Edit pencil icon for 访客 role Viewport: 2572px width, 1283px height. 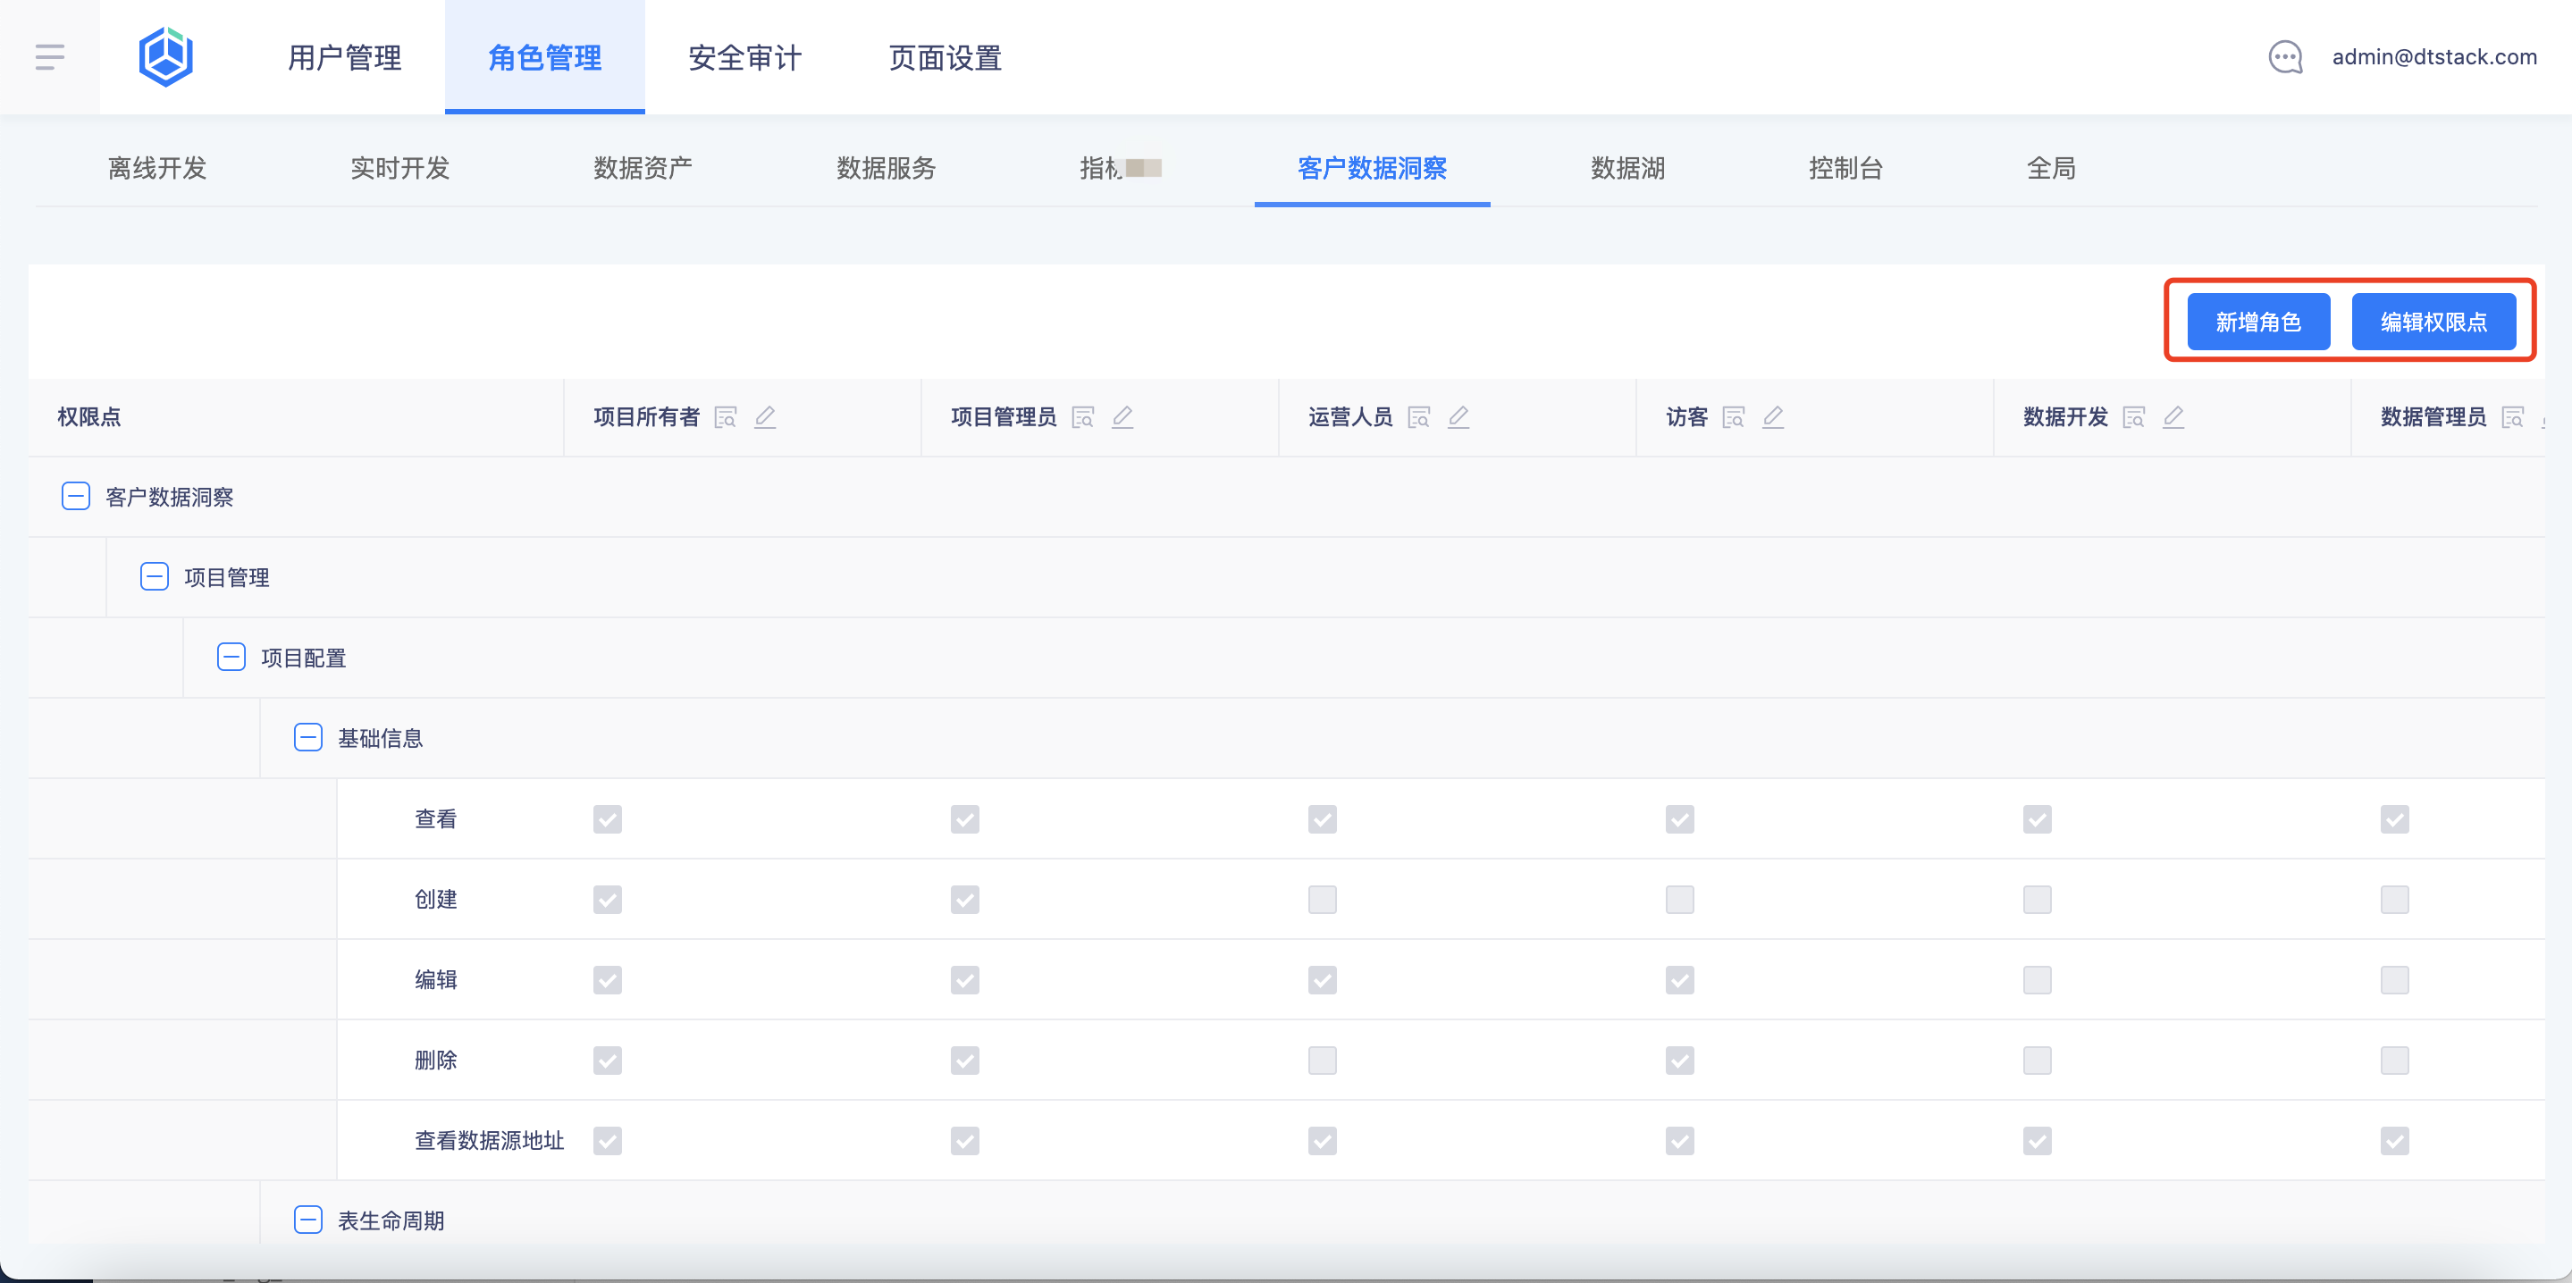[1773, 417]
